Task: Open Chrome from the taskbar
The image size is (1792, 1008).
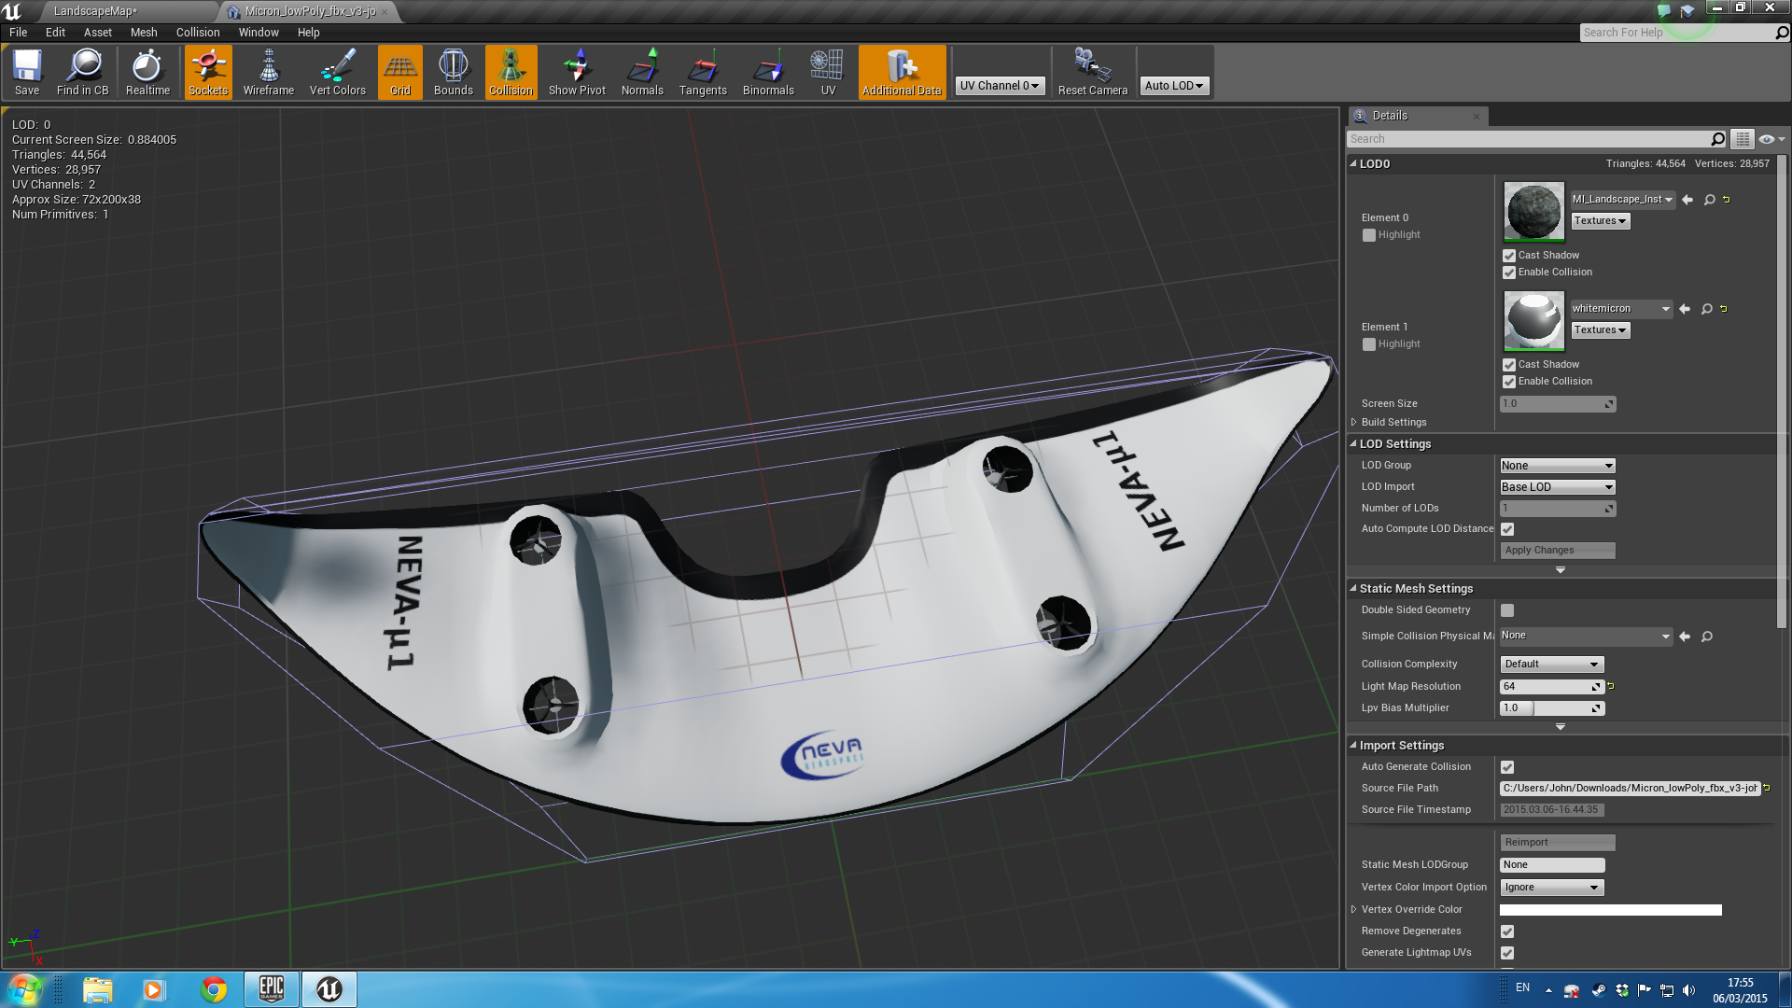Action: tap(214, 989)
